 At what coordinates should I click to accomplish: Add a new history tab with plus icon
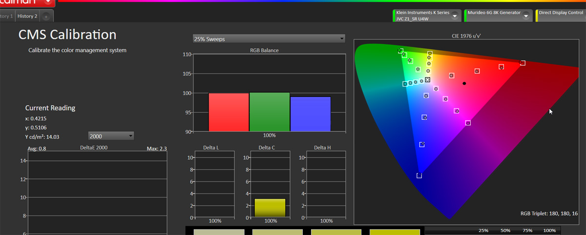[46, 17]
